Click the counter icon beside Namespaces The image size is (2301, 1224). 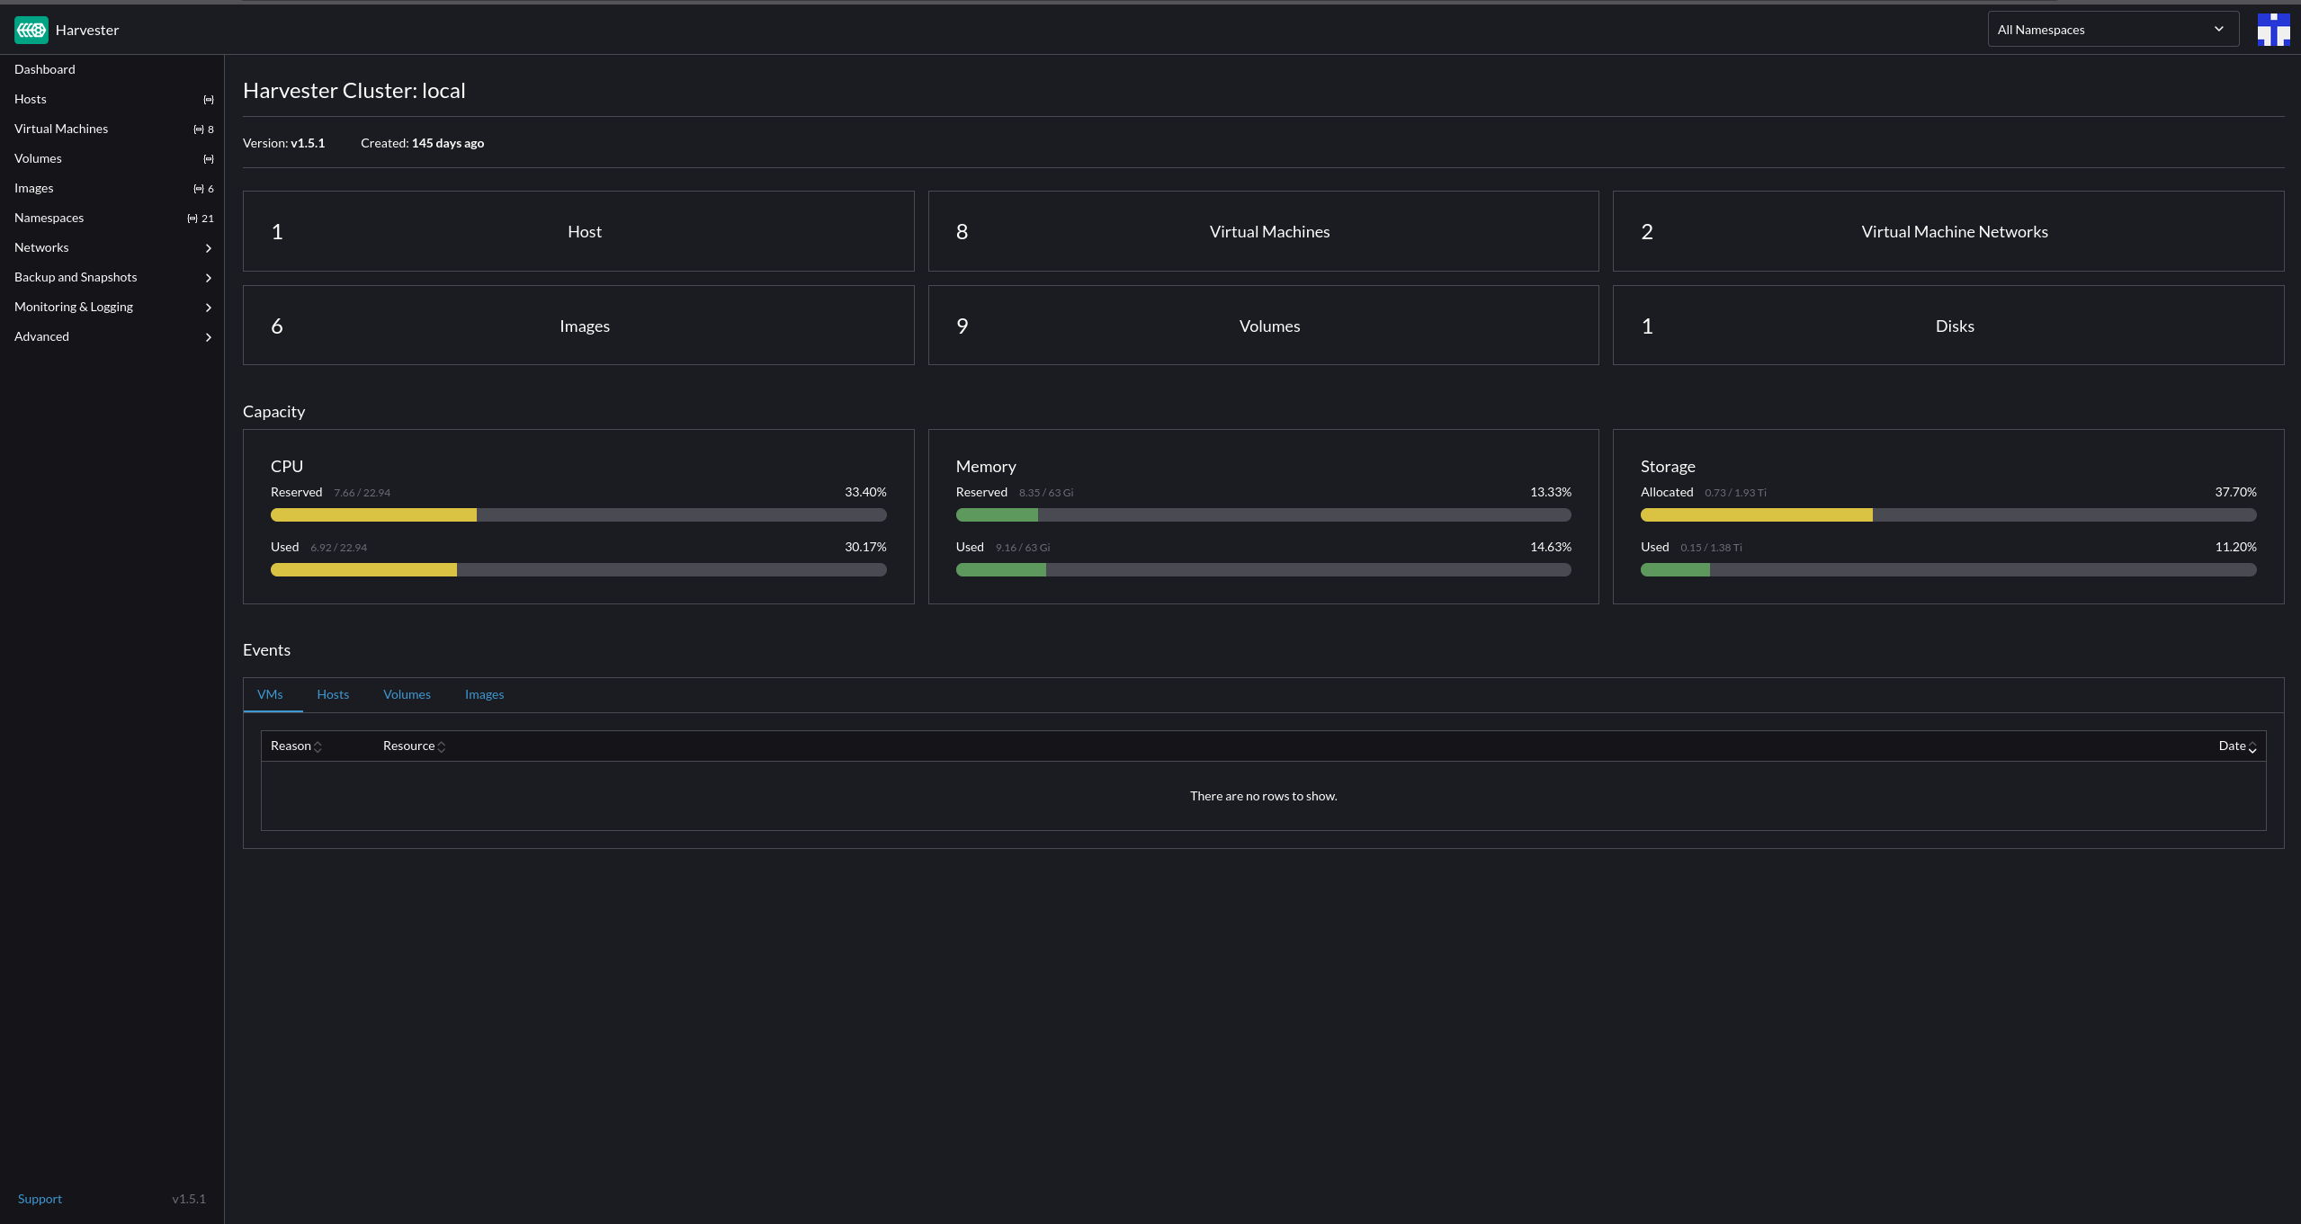192,218
